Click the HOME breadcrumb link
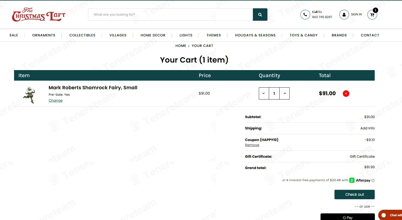The image size is (402, 220). [181, 46]
